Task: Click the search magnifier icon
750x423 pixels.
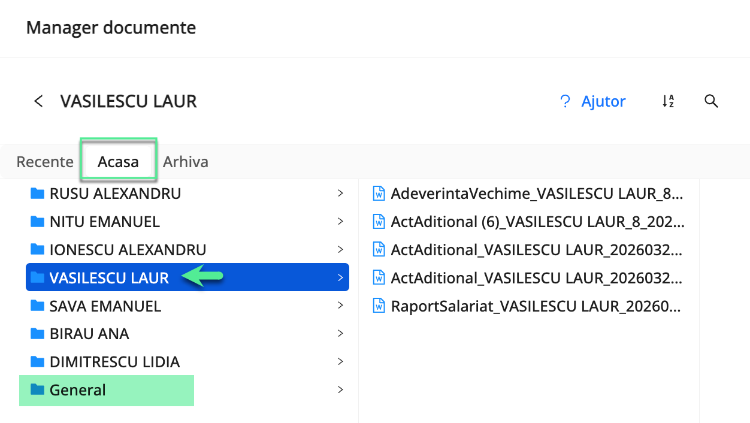Action: click(x=711, y=101)
